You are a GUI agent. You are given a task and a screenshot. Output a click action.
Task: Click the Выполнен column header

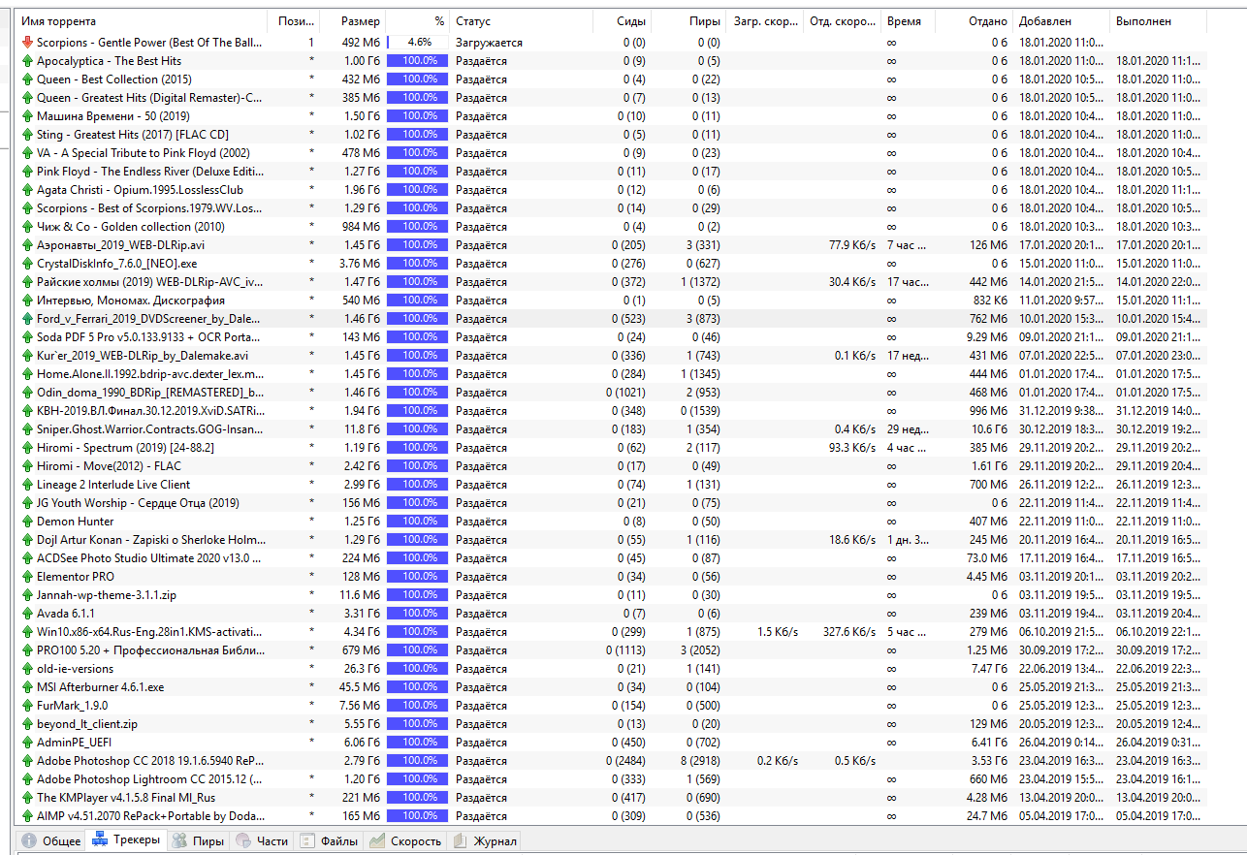coord(1158,20)
